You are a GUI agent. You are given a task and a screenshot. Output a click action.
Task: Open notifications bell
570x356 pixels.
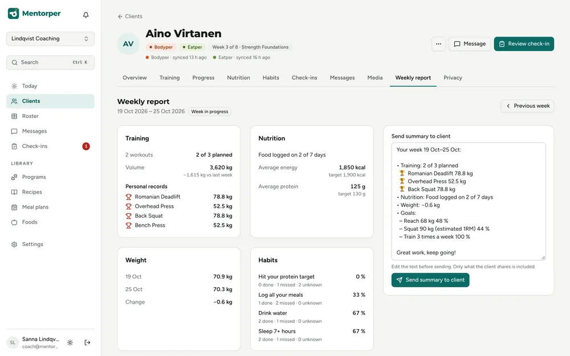[x=86, y=15]
